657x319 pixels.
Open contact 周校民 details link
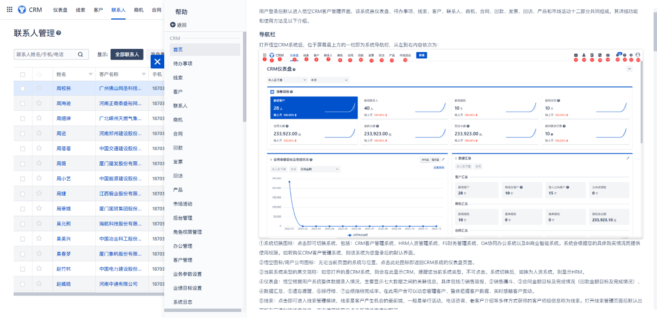64,88
